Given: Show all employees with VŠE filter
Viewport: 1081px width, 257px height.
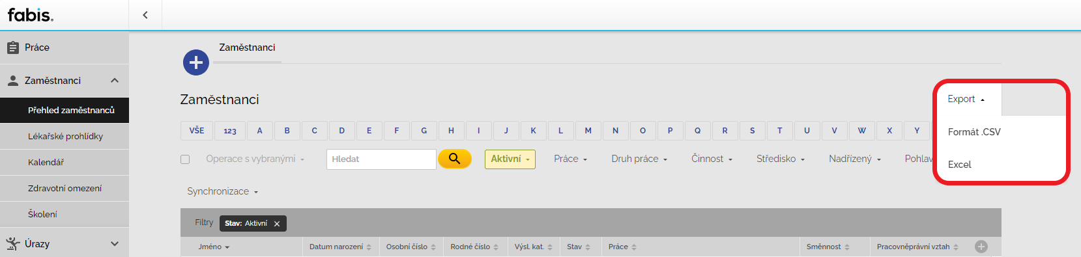Looking at the screenshot, I should [x=197, y=130].
